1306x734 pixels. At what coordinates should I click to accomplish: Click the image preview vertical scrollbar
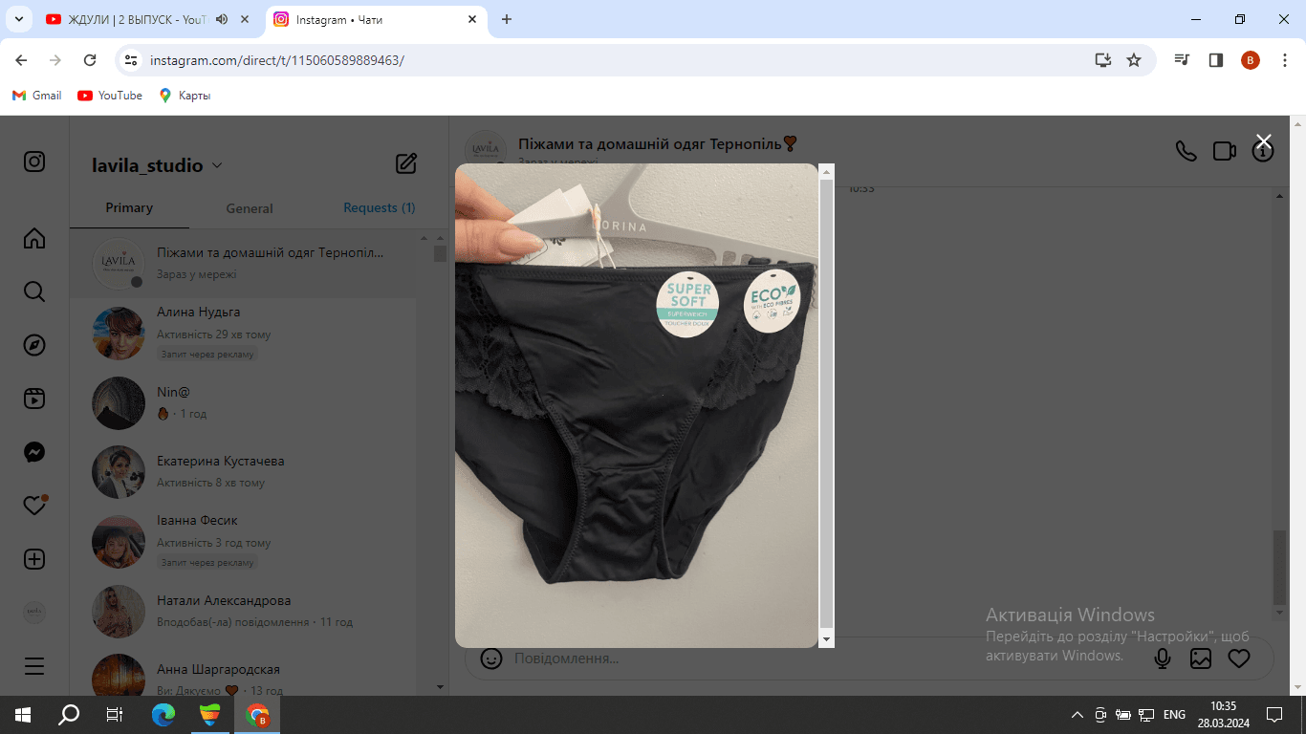point(827,405)
